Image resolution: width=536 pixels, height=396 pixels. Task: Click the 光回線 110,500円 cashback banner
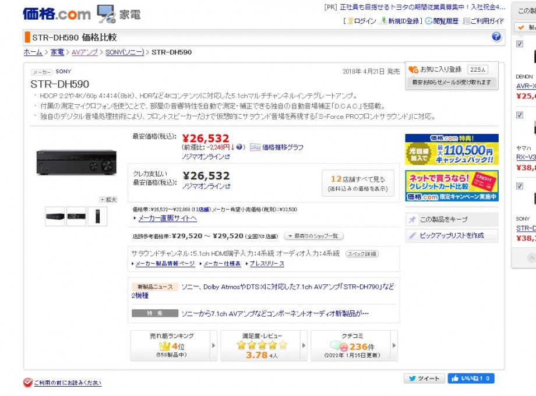pos(452,150)
